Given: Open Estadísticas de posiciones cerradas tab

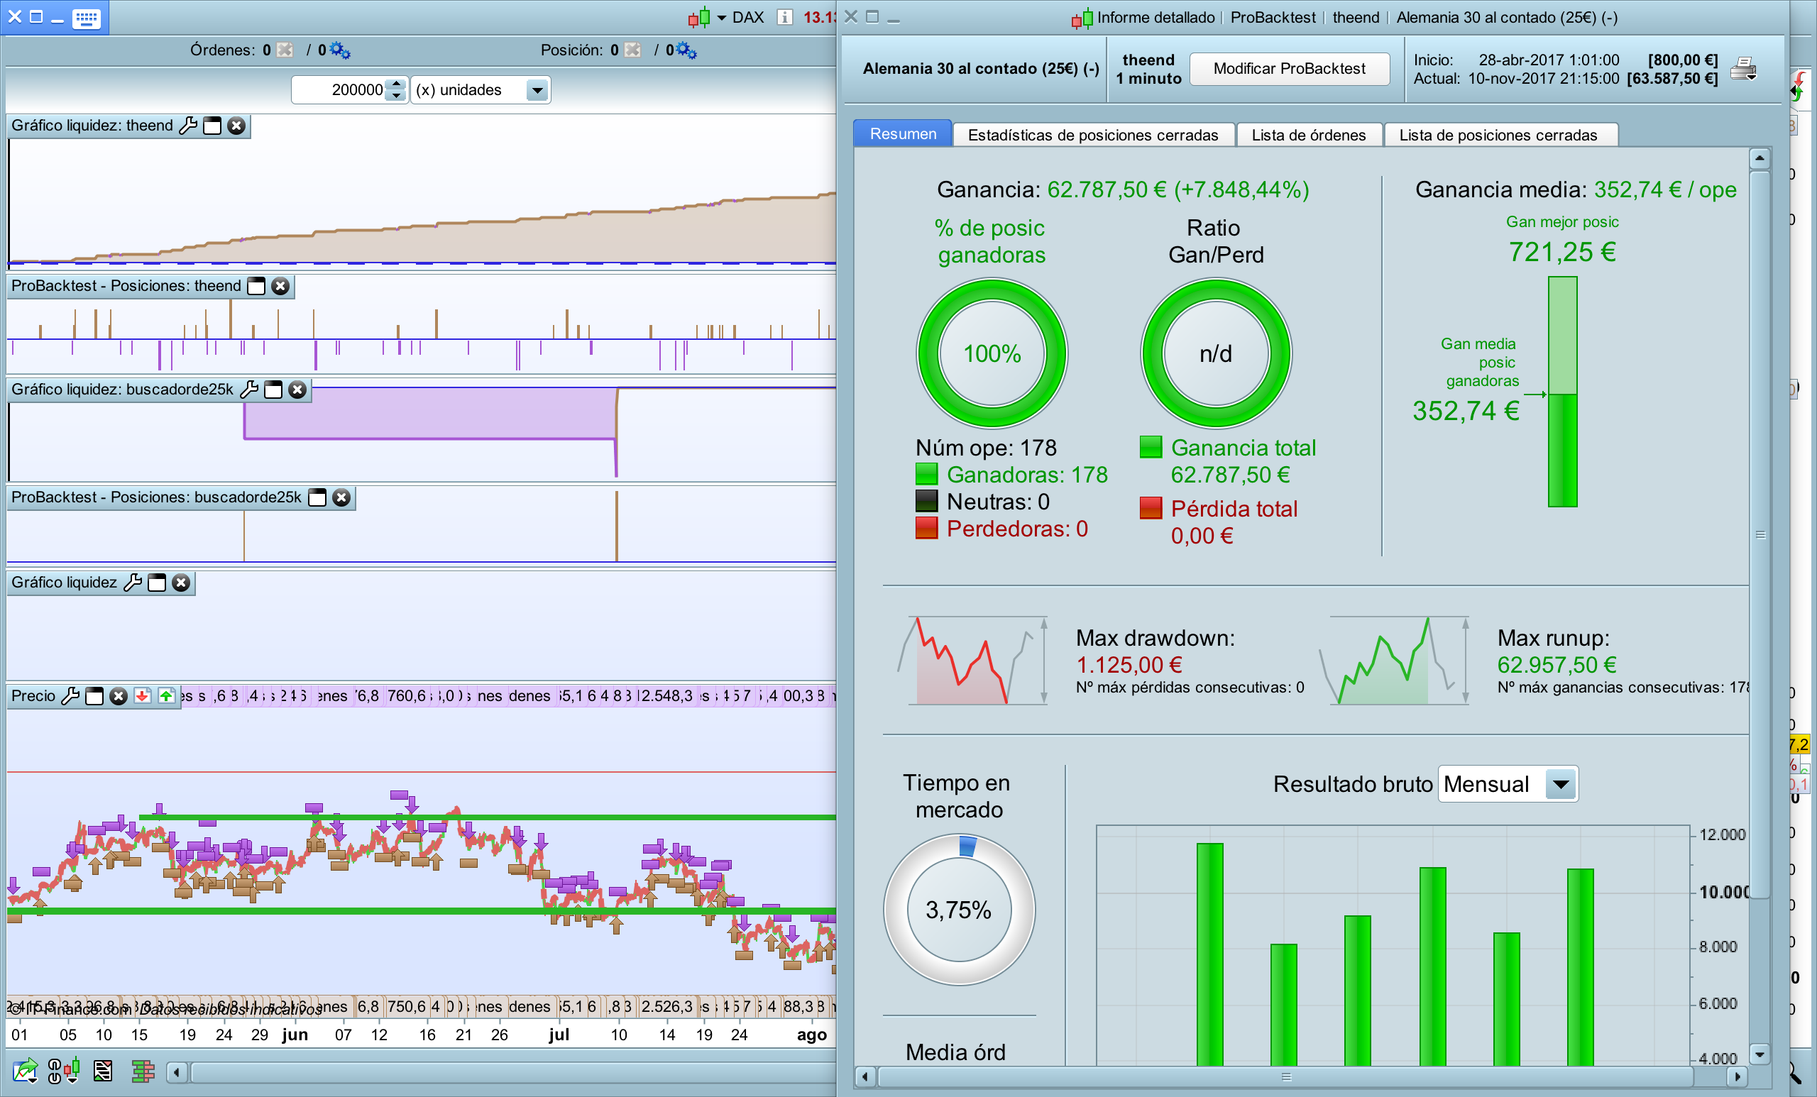Looking at the screenshot, I should coord(1092,135).
